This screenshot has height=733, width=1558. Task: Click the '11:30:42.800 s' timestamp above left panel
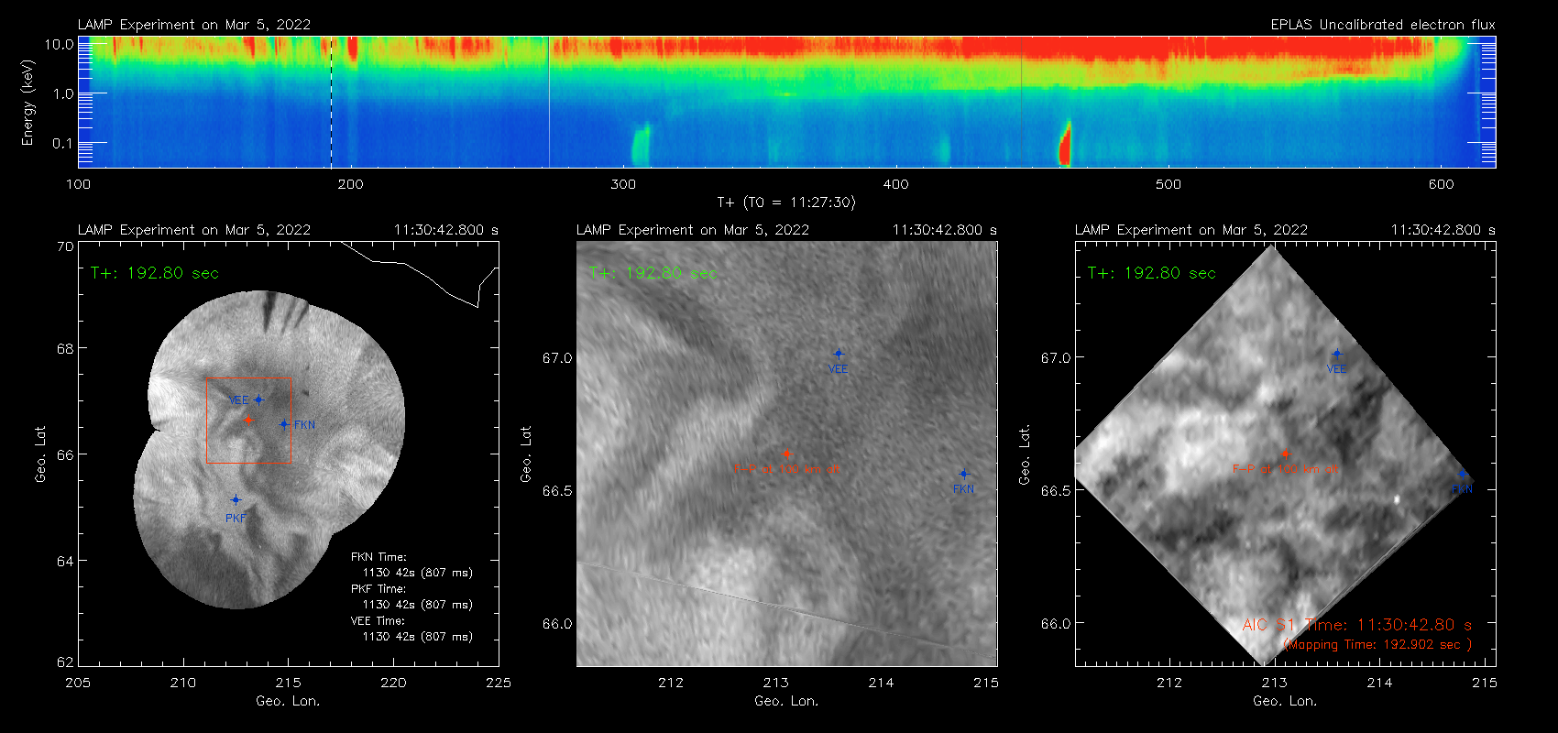(446, 230)
